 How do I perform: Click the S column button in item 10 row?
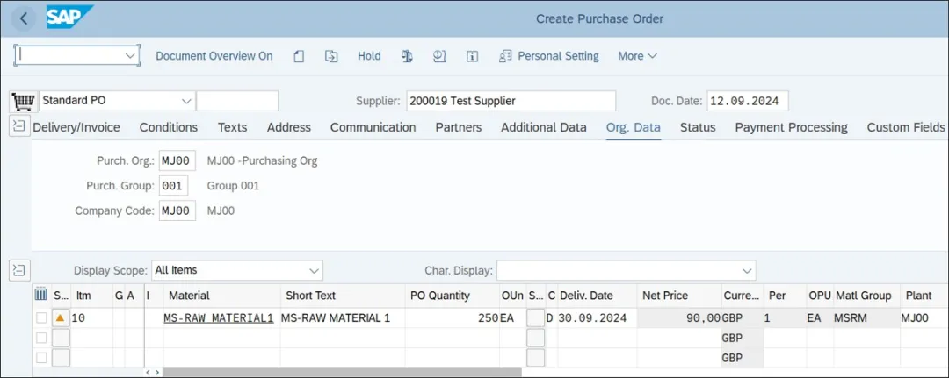(x=536, y=317)
